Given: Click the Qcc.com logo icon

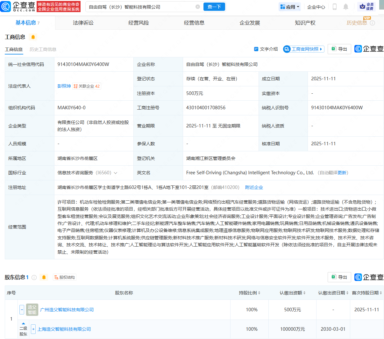Looking at the screenshot, I should [x=6, y=7].
